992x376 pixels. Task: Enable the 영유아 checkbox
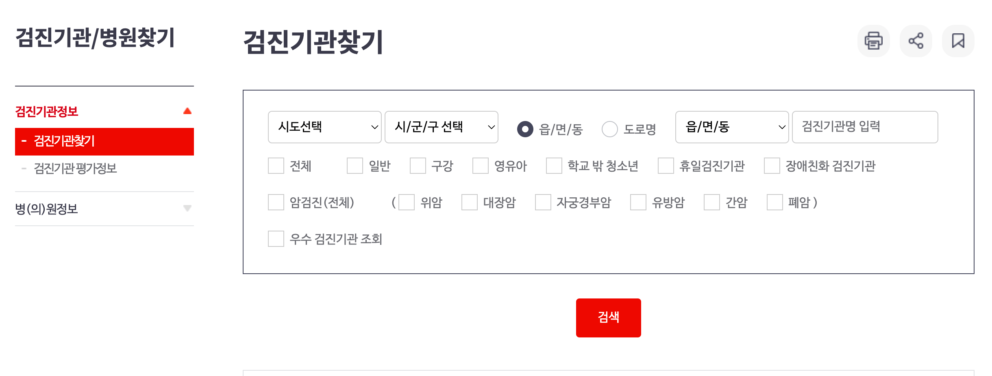click(x=482, y=166)
